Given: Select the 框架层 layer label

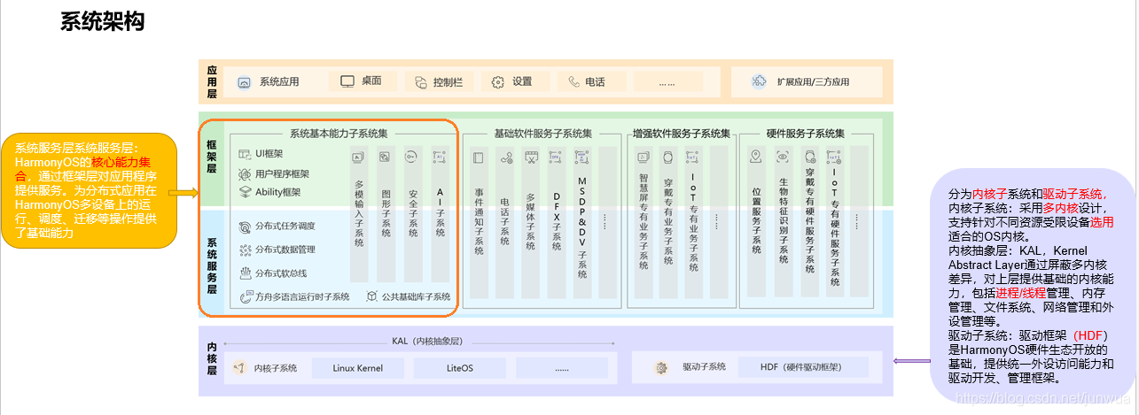Looking at the screenshot, I should [212, 156].
